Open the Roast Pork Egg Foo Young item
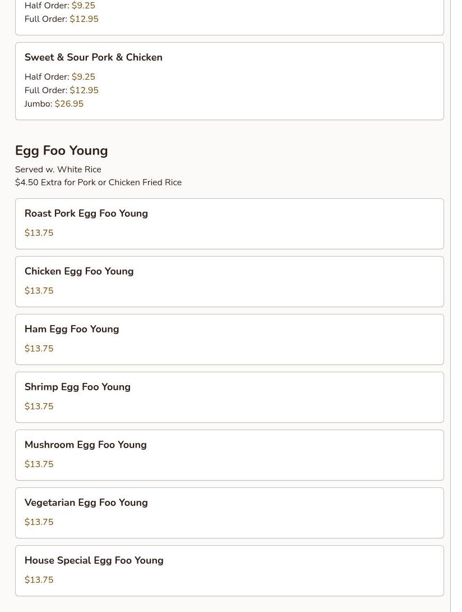Image resolution: width=462 pixels, height=612 pixels. (86, 213)
